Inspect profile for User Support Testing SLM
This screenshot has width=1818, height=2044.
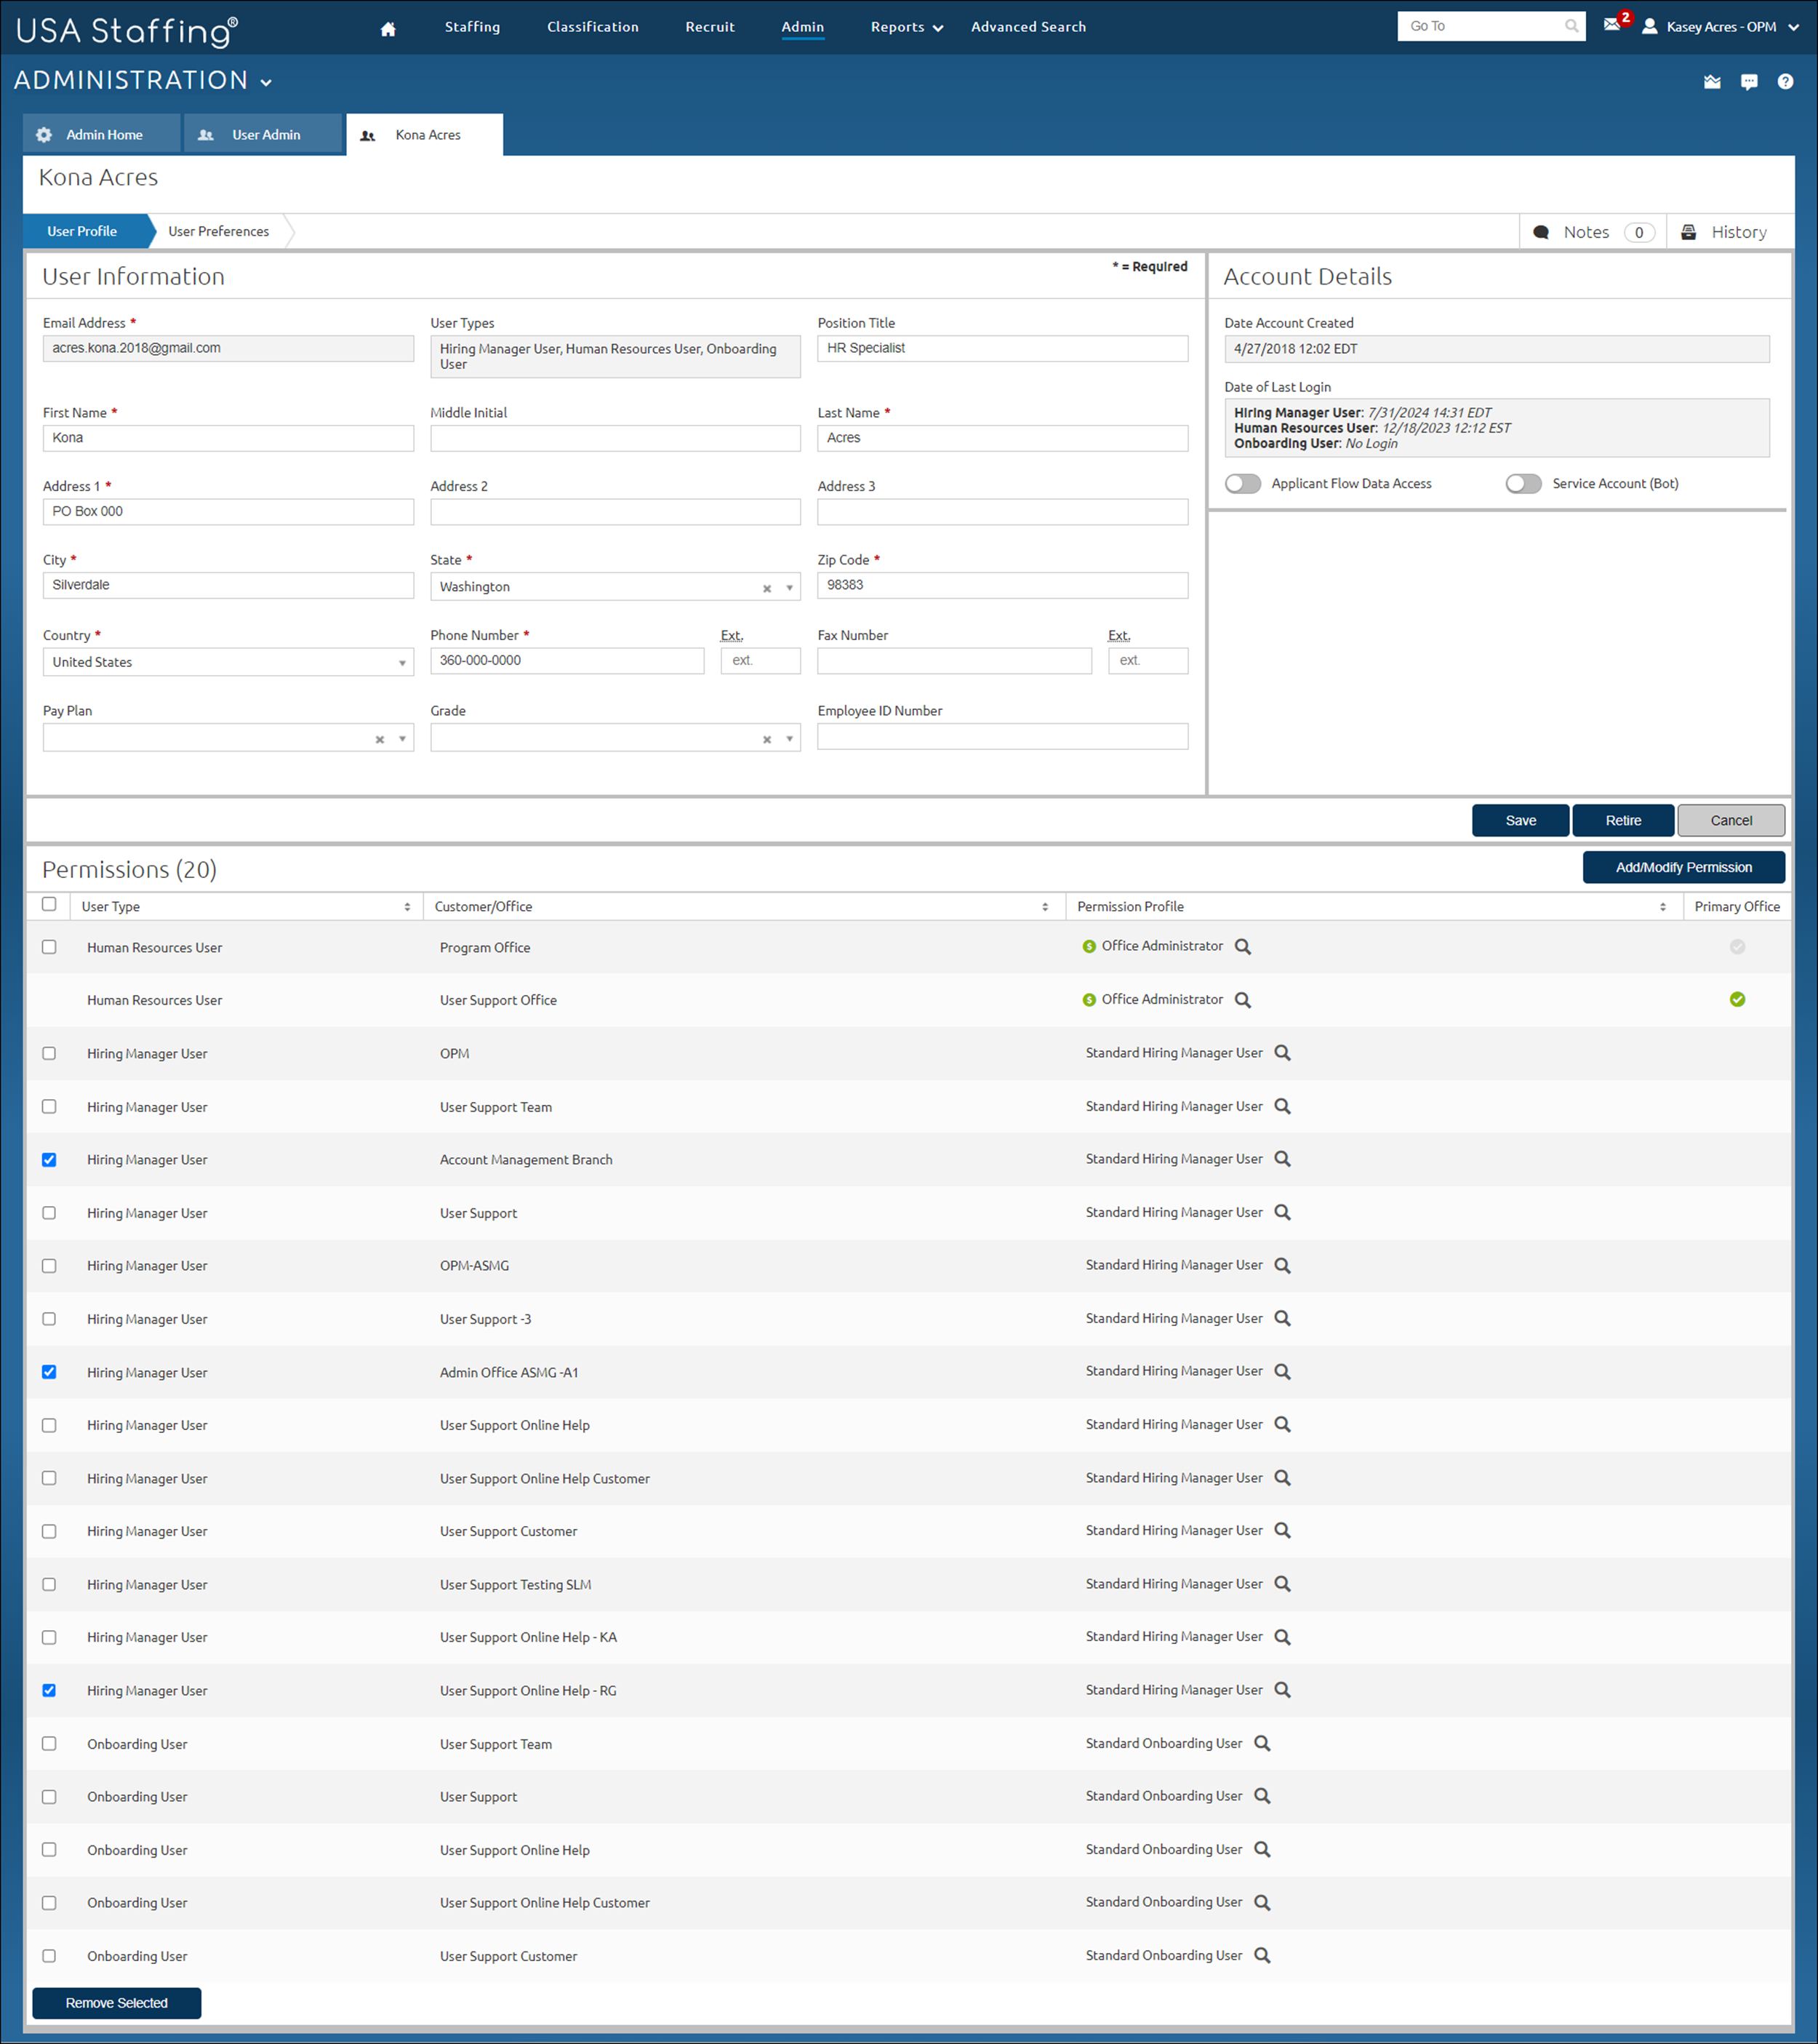tap(1282, 1584)
